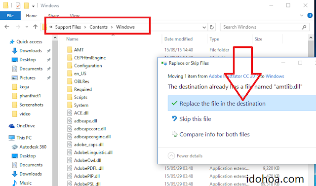Click Support Files in the address bar
The width and height of the screenshot is (316, 186).
click(68, 27)
